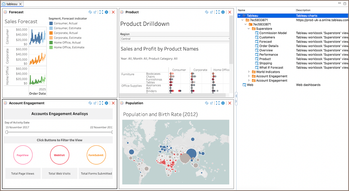The image size is (349, 191).
Task: Click left handle of Activity Date slider
Action: (7, 132)
